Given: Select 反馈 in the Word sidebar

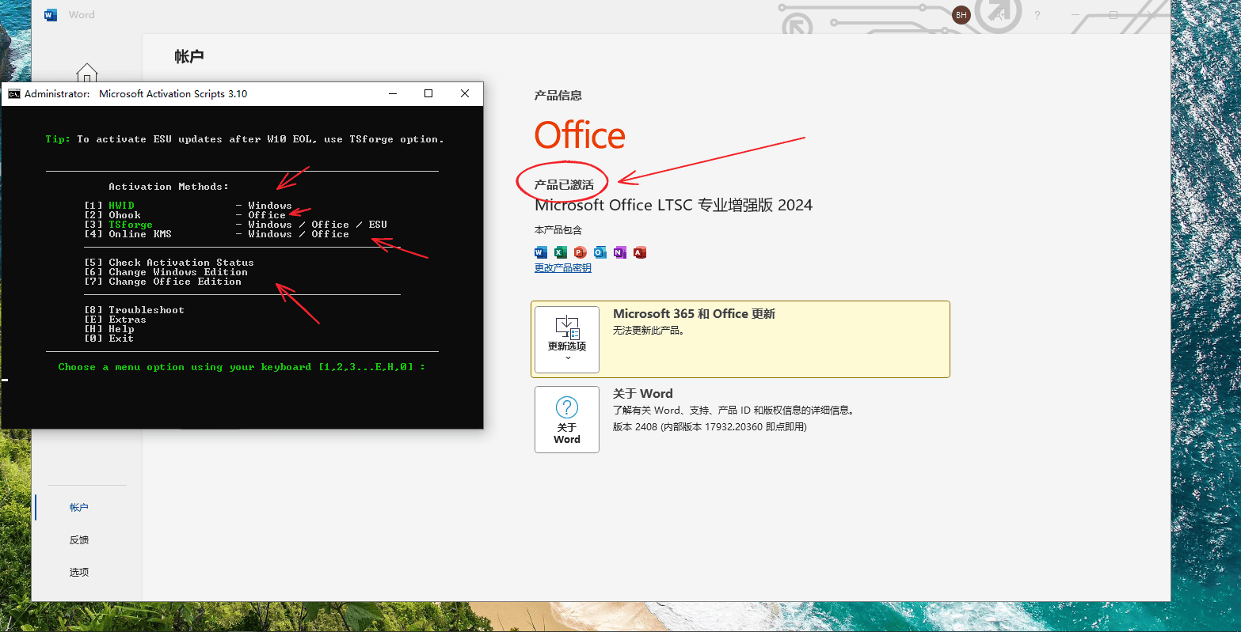Looking at the screenshot, I should (79, 540).
